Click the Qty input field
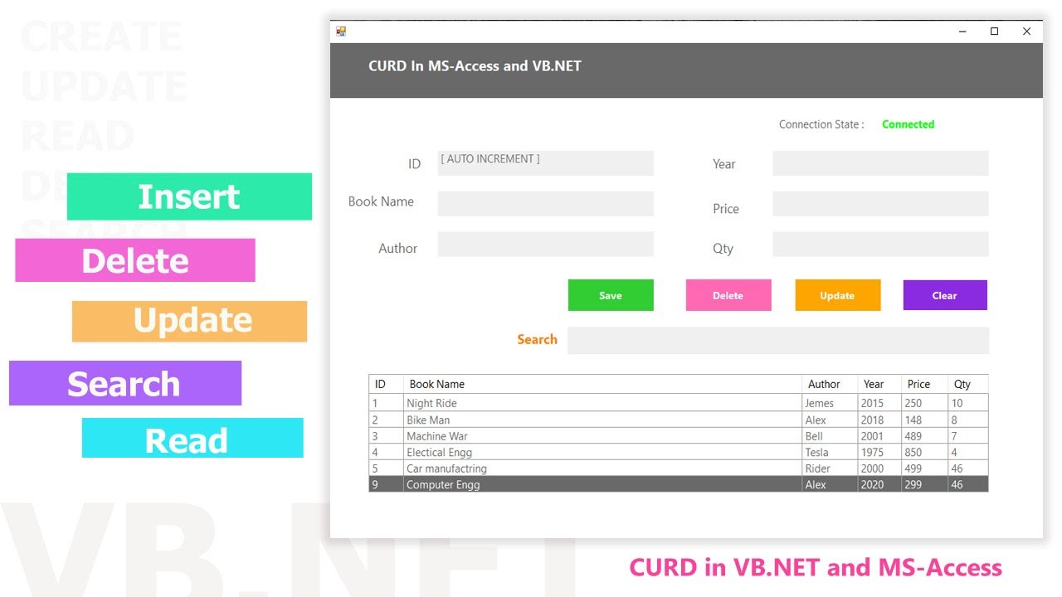Screen dimensions: 1062x597 tap(881, 245)
